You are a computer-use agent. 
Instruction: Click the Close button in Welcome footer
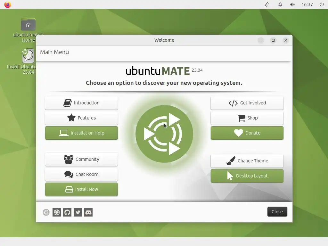click(x=277, y=212)
